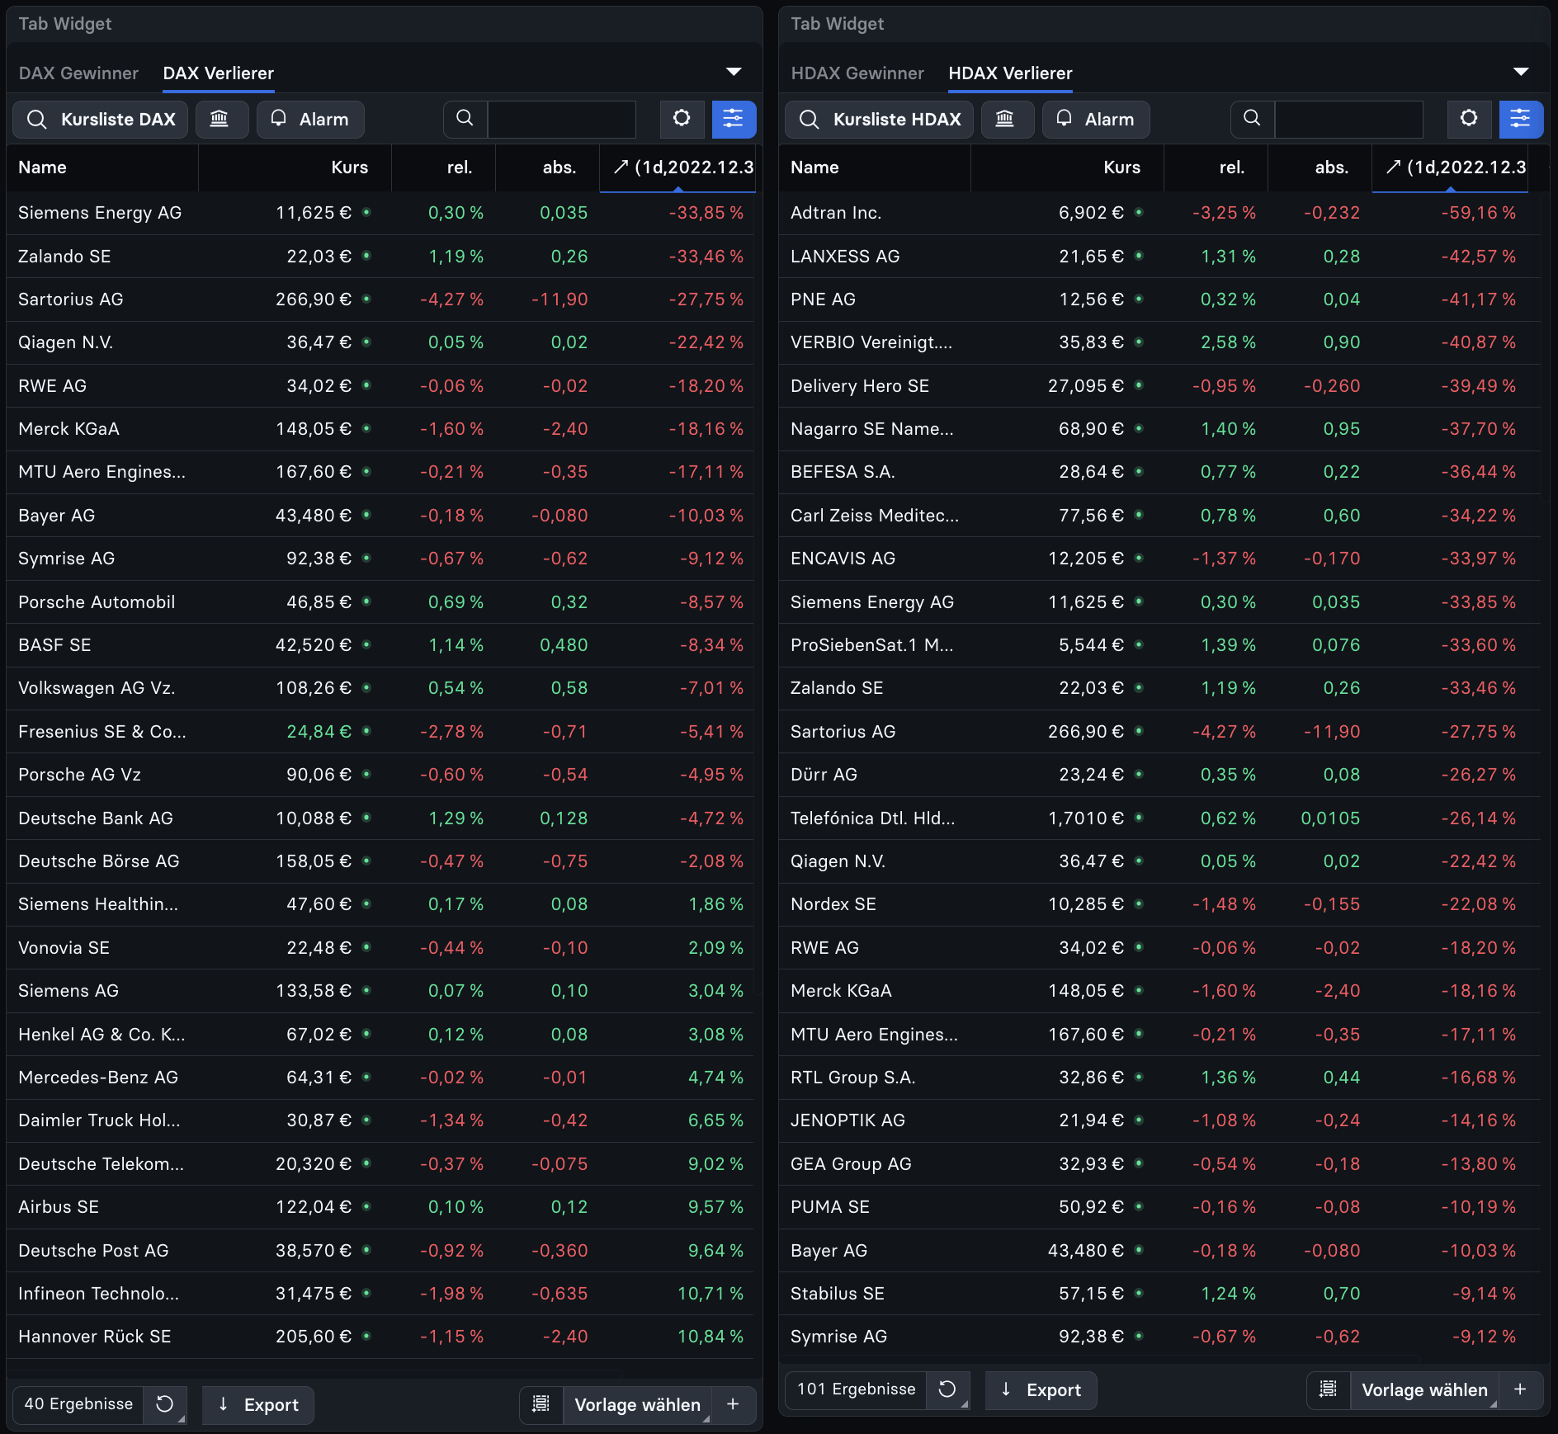This screenshot has height=1434, width=1558.
Task: Click the -59,16 % value for Adtran Inc.
Action: [x=1478, y=213]
